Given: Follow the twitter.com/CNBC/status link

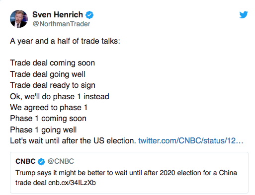Looking at the screenshot, I should point(190,141).
